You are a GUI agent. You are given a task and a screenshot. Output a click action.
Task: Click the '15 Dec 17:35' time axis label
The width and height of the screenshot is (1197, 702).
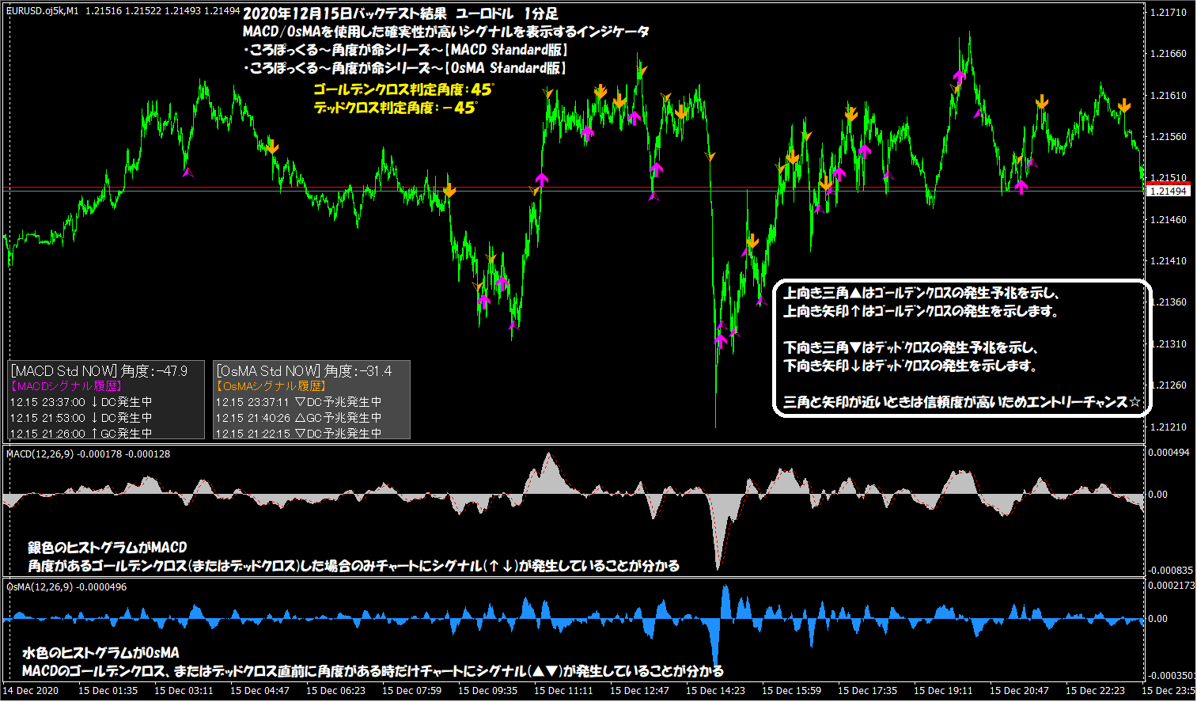[867, 691]
